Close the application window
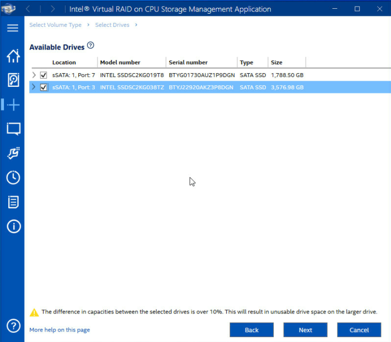This screenshot has height=342, width=391. (379, 9)
